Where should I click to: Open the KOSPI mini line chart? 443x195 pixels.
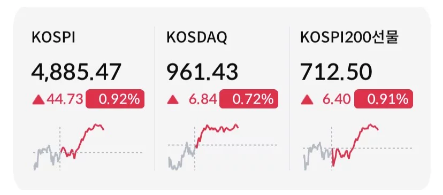88,147
